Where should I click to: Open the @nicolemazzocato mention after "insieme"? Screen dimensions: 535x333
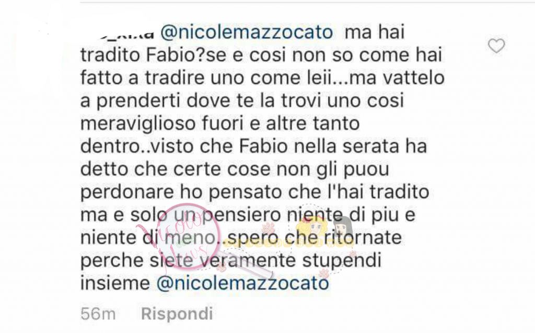[x=242, y=283]
